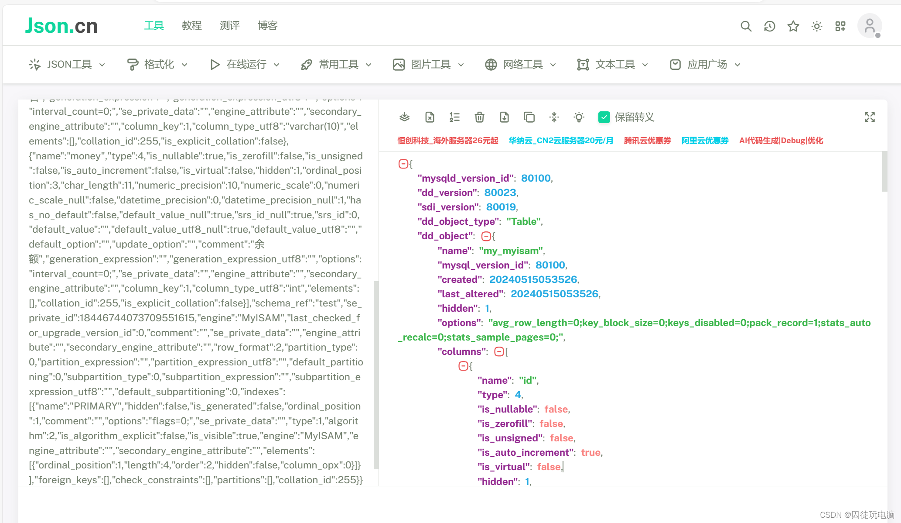Click the lightbulb icon in output toolbar
Screen dimensions: 901x523
[579, 117]
